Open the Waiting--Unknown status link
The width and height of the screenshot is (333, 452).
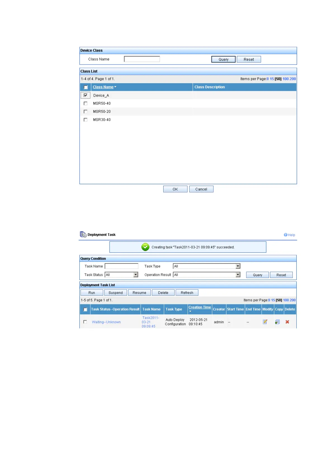(106, 322)
